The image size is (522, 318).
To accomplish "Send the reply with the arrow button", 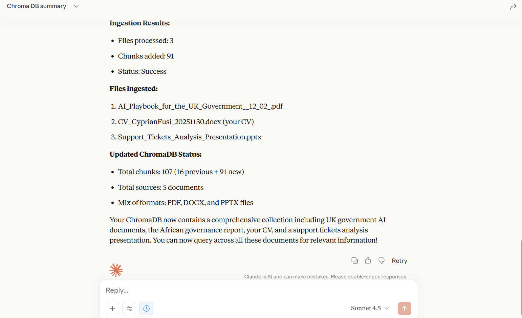I will pyautogui.click(x=404, y=308).
